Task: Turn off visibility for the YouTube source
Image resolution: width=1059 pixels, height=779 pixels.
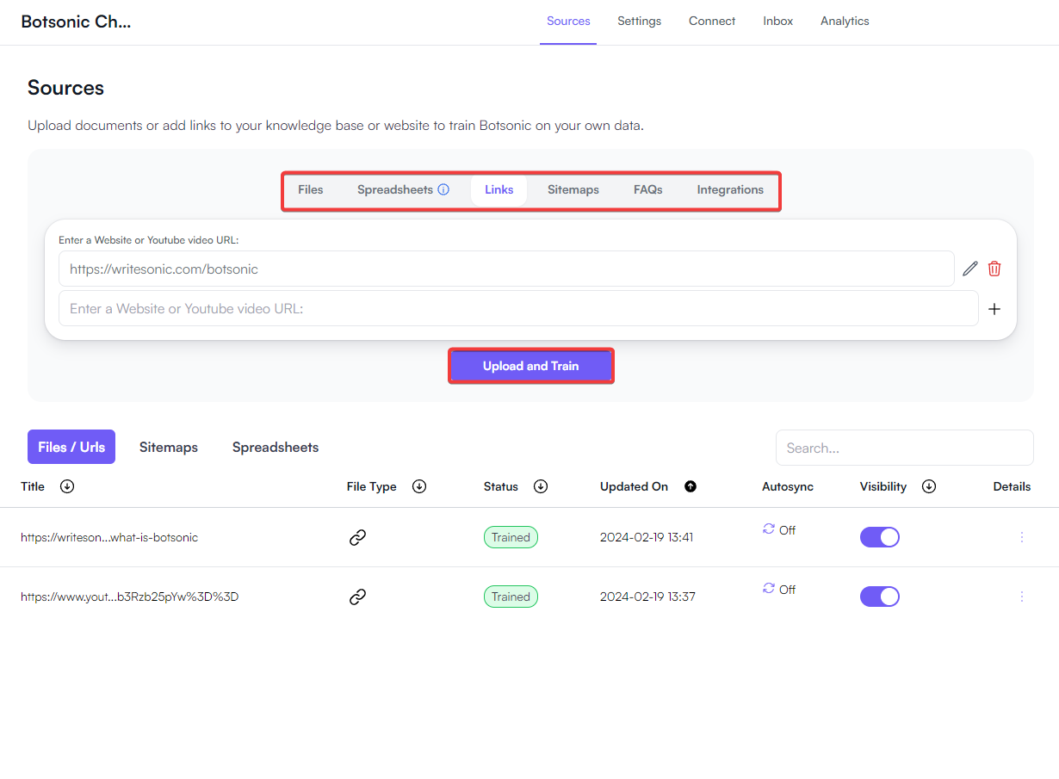Action: (880, 596)
